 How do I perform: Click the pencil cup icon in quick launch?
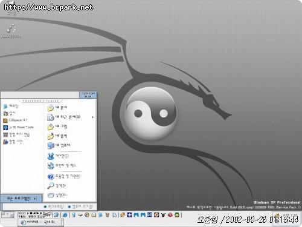[107, 215]
